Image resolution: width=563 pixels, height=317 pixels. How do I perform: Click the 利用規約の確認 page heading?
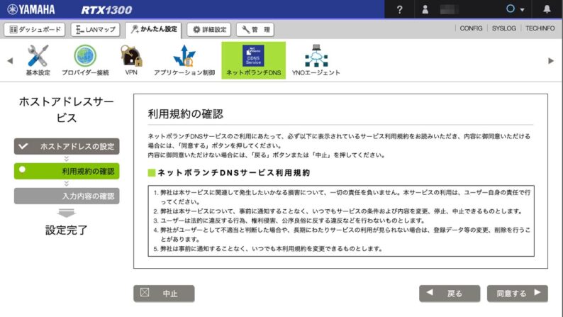(186, 114)
